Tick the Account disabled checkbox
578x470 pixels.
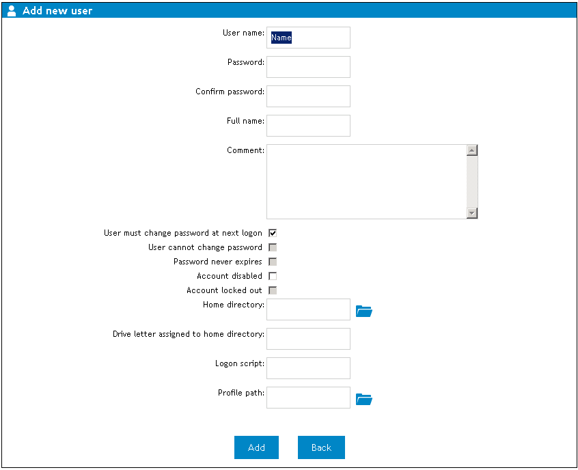(273, 276)
